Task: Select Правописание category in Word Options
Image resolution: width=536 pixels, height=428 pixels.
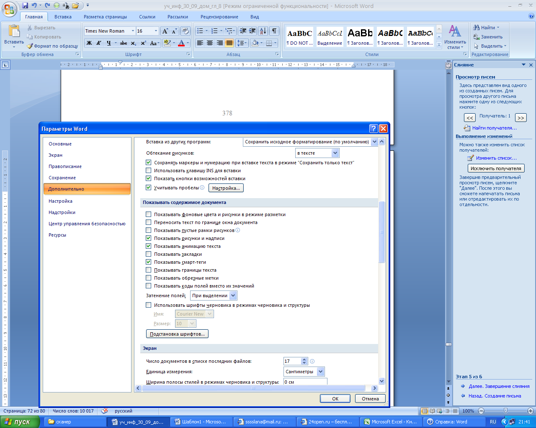Action: pos(87,166)
